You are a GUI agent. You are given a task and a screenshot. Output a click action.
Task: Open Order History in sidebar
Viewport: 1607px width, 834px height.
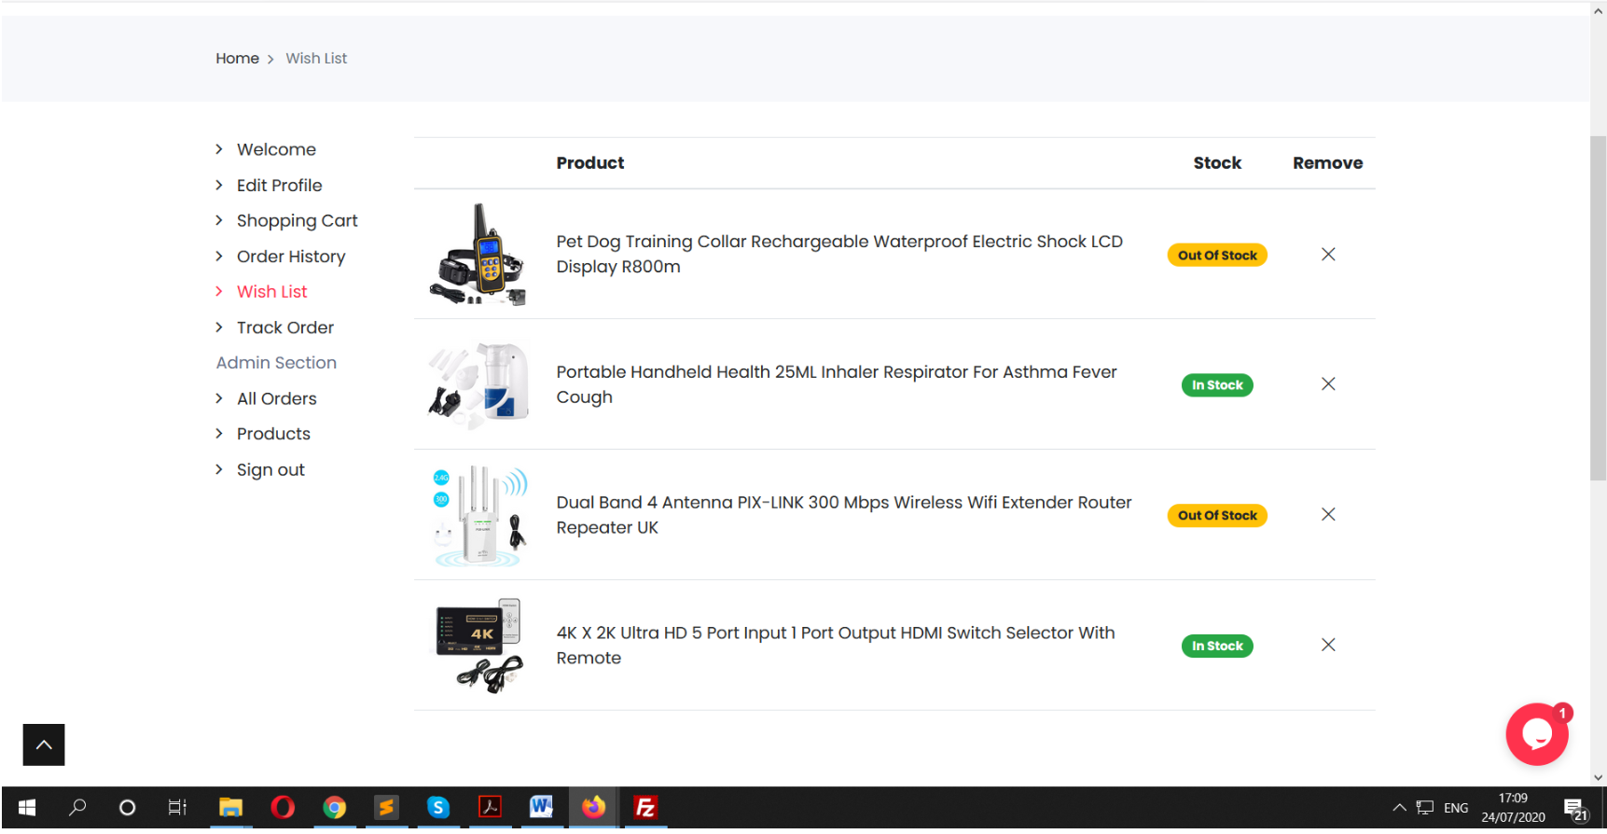(290, 257)
